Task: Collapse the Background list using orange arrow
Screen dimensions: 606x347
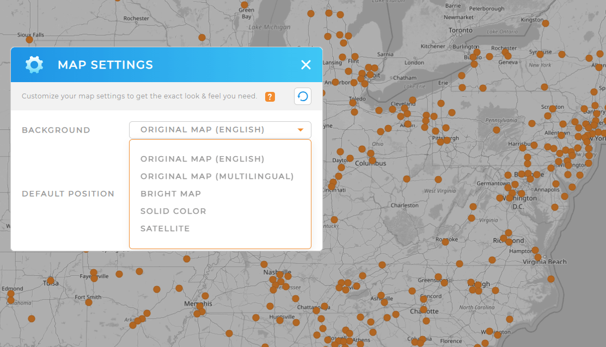Action: point(300,130)
